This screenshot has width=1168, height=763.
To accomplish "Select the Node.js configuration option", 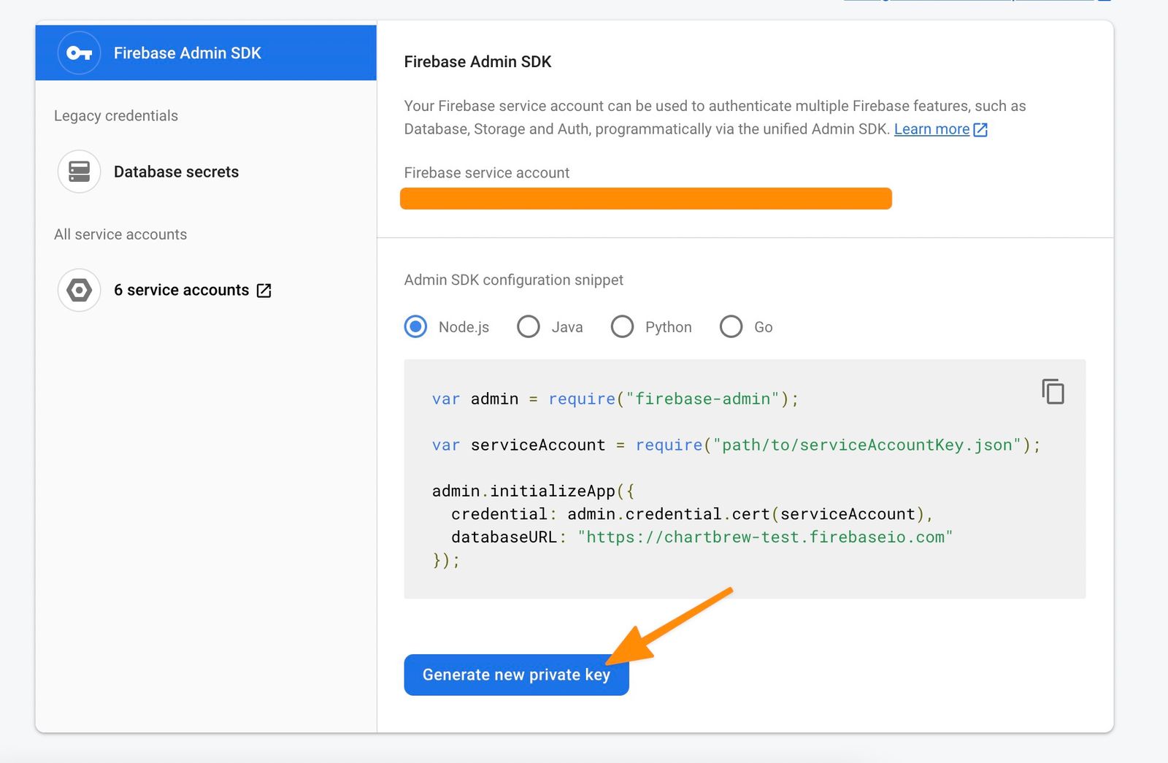I will (x=415, y=326).
